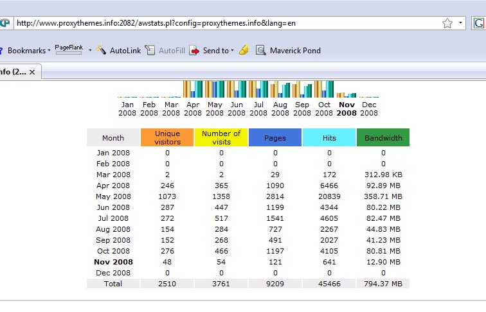Viewport: 486px width, 312px height.
Task: Click the orange Unique visitors header
Action: point(167,137)
